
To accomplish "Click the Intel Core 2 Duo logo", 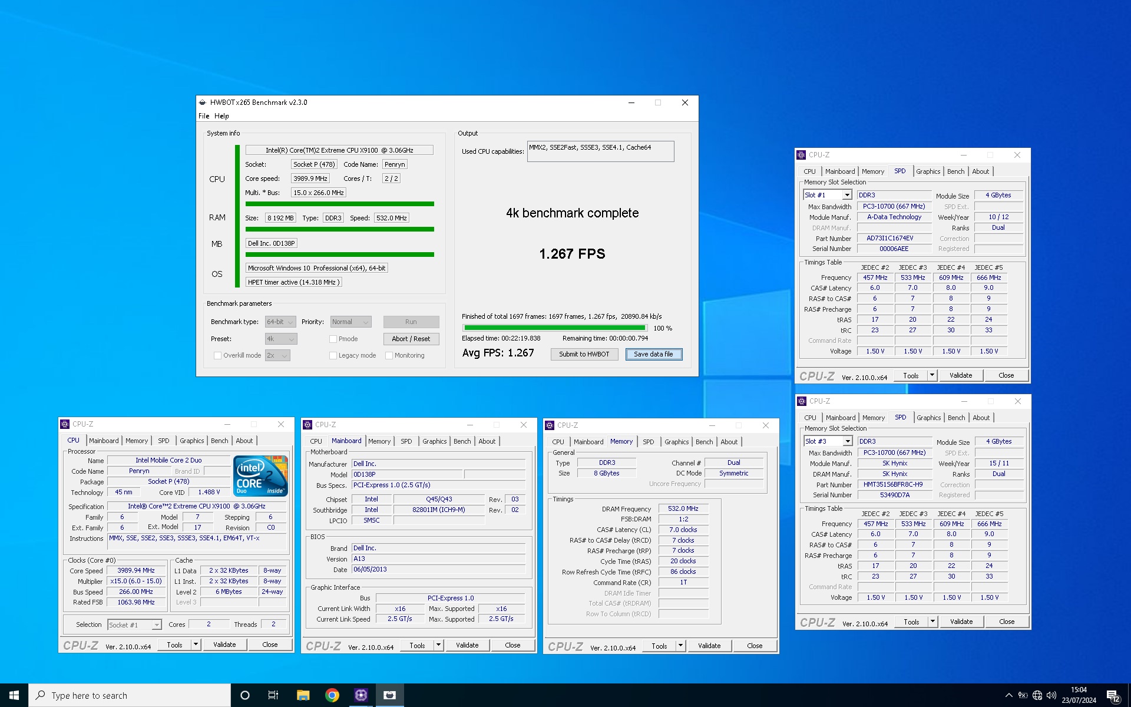I will 260,475.
